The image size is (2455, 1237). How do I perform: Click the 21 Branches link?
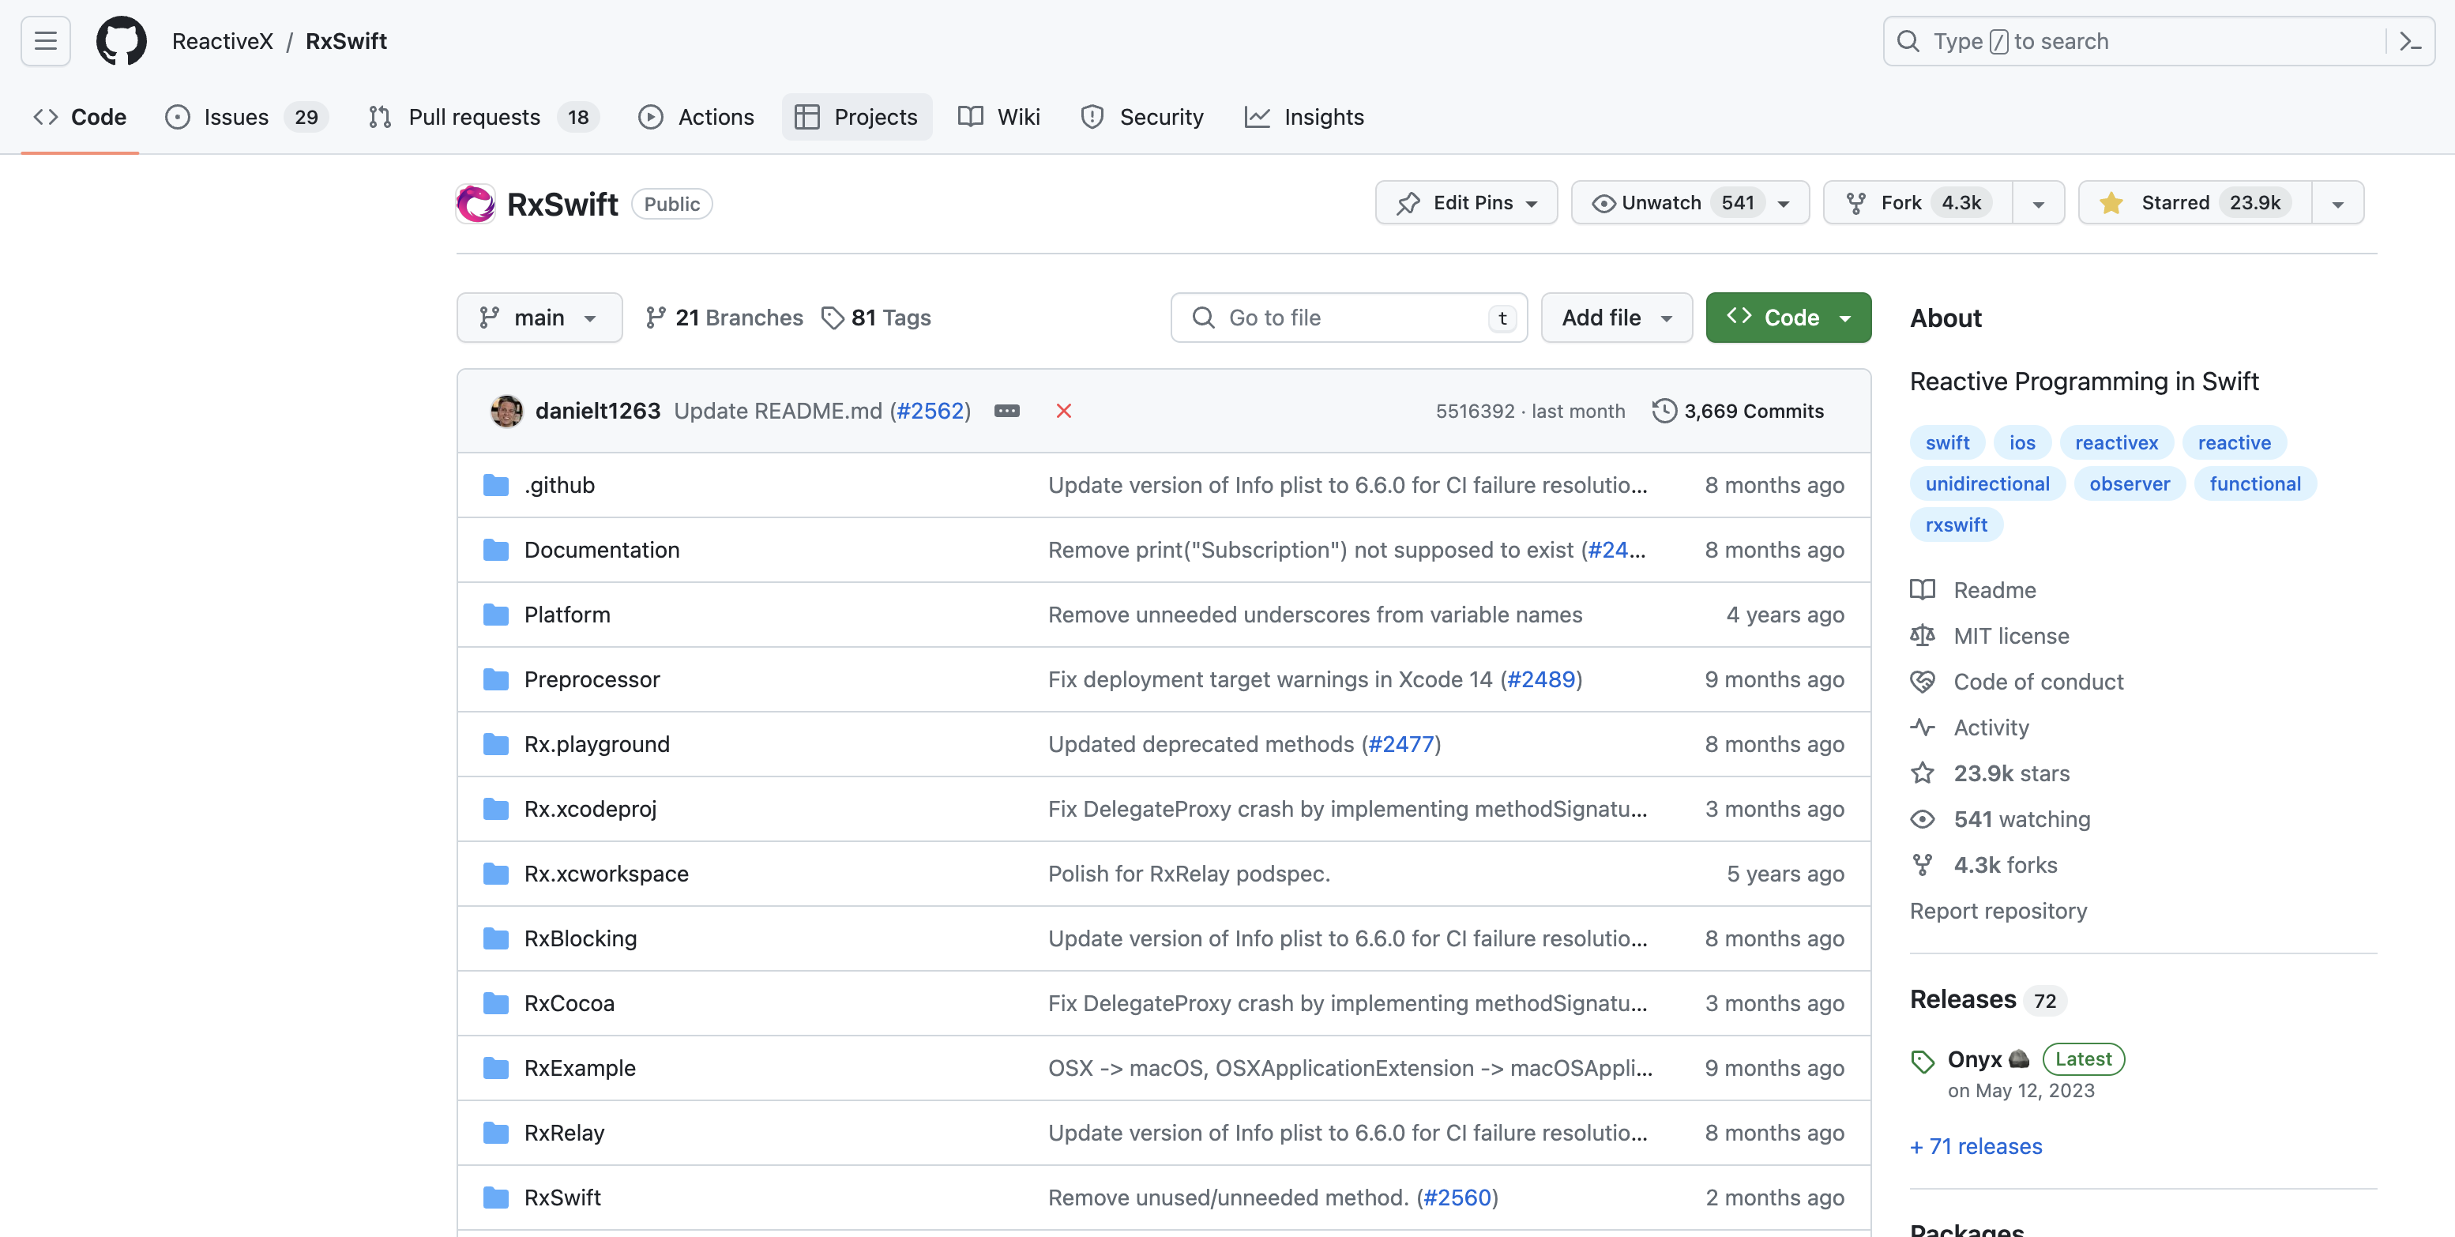click(724, 318)
